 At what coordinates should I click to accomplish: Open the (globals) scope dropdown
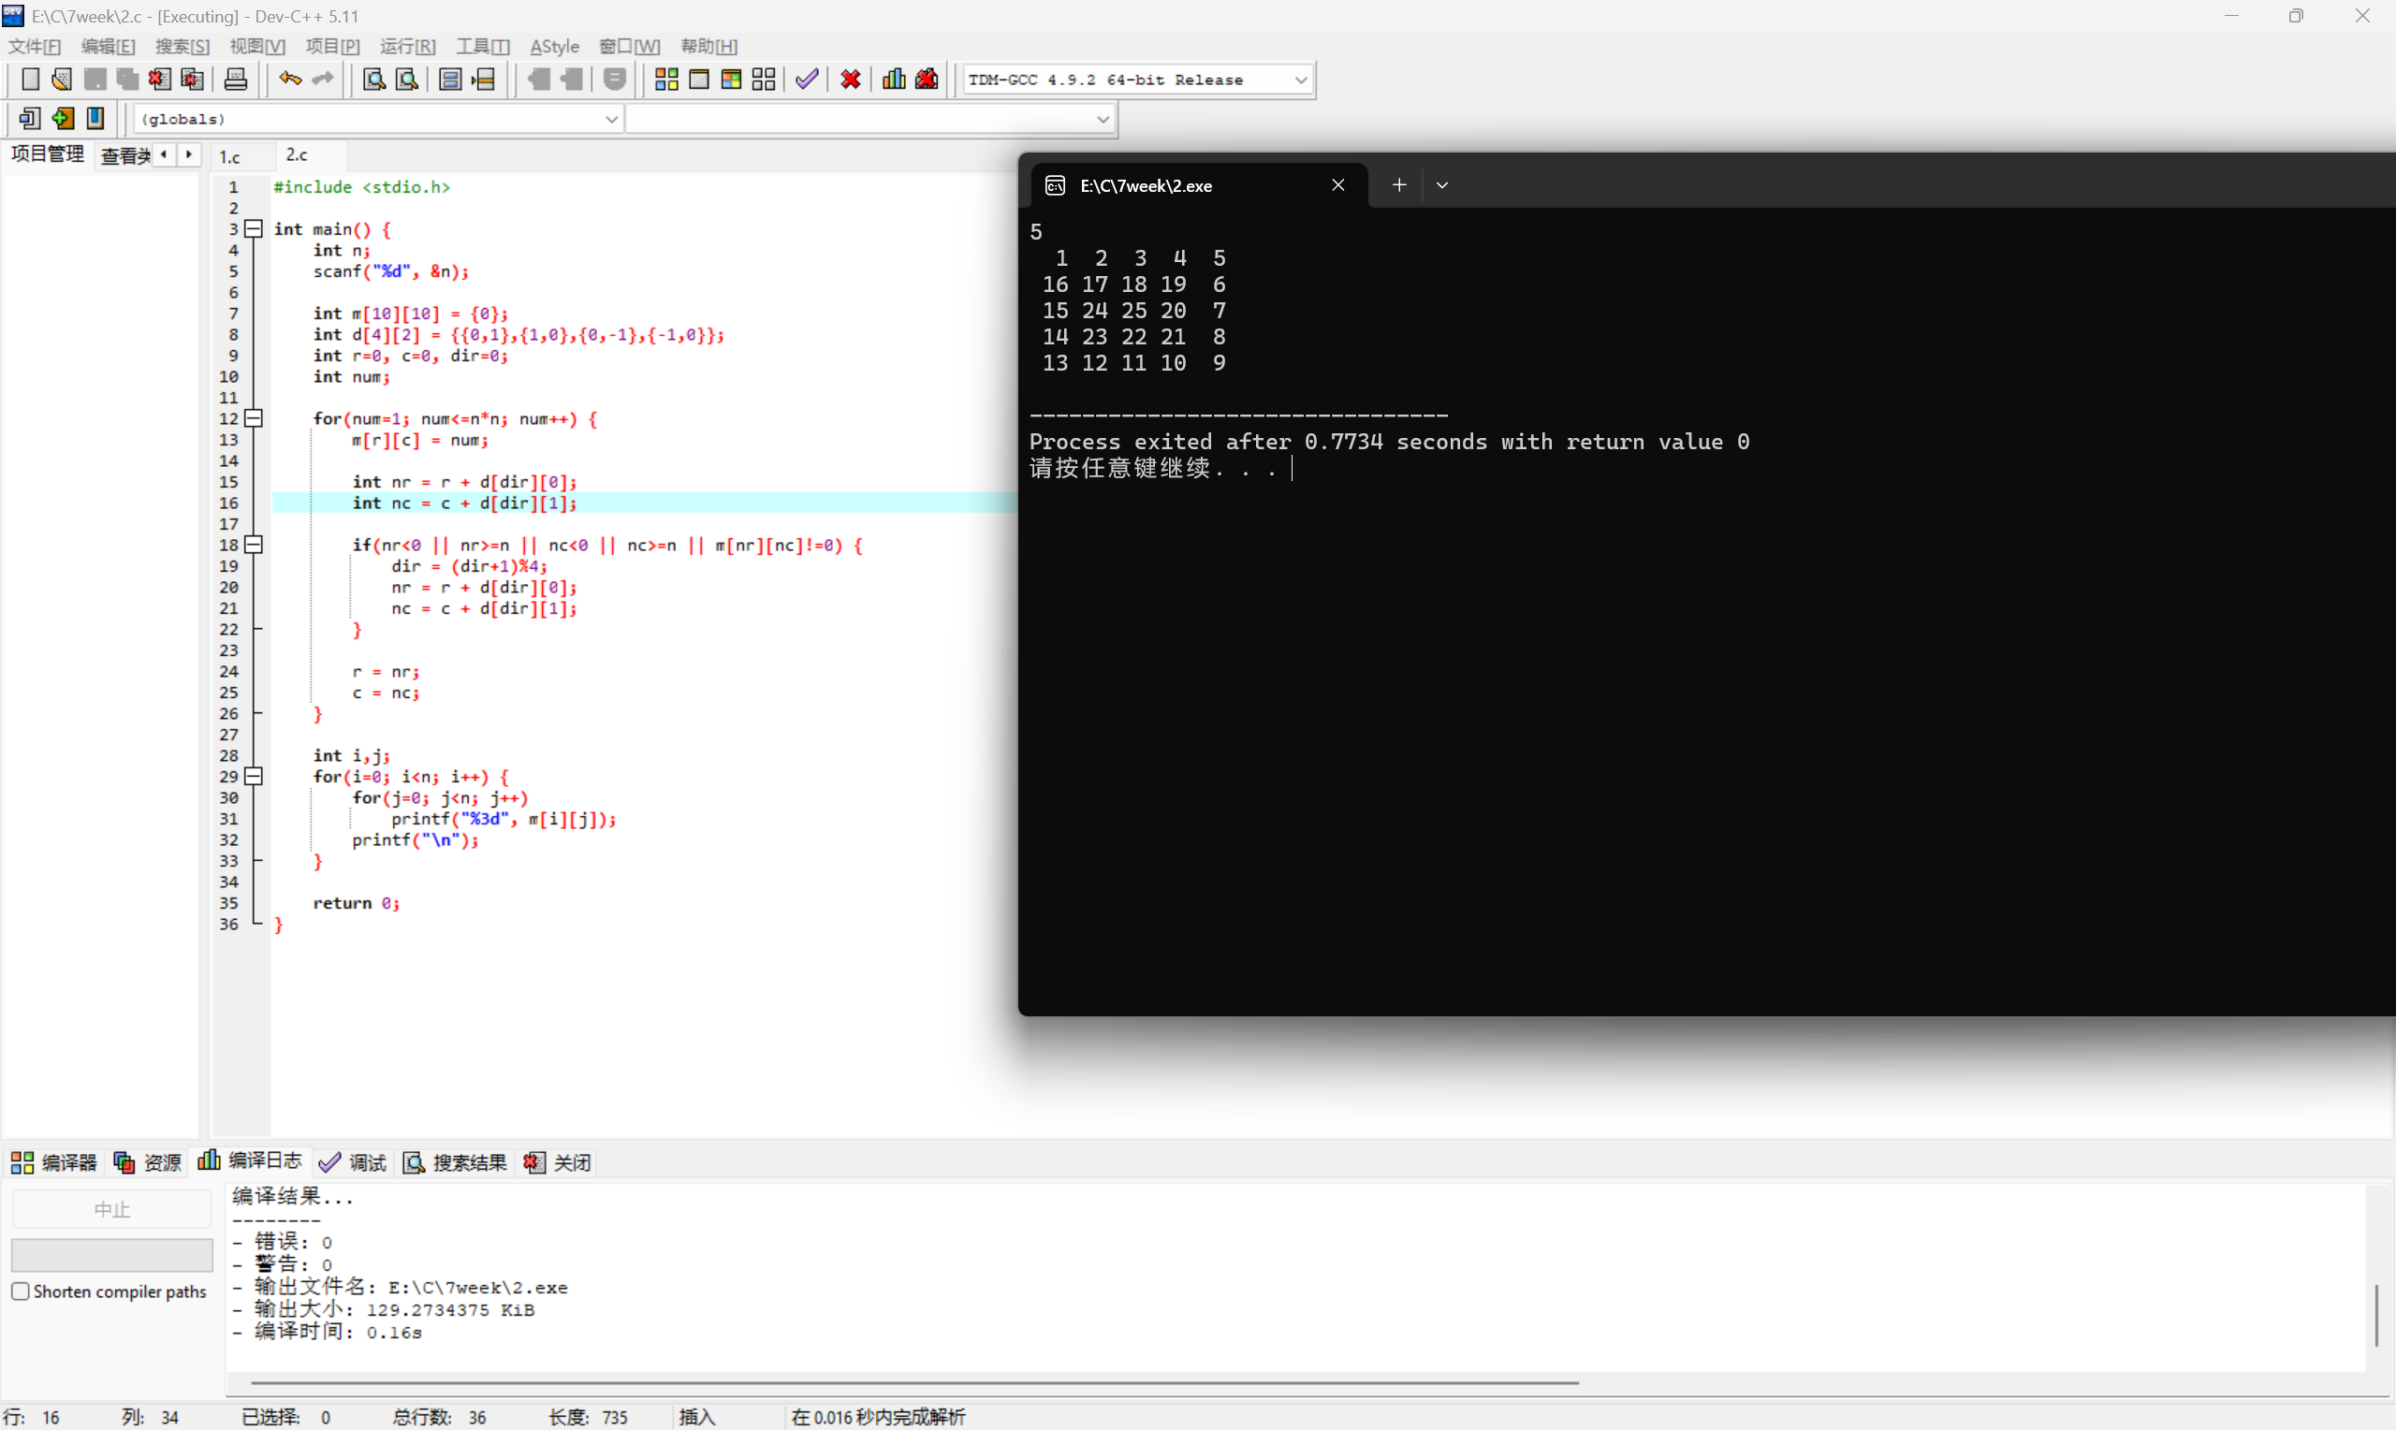611,119
